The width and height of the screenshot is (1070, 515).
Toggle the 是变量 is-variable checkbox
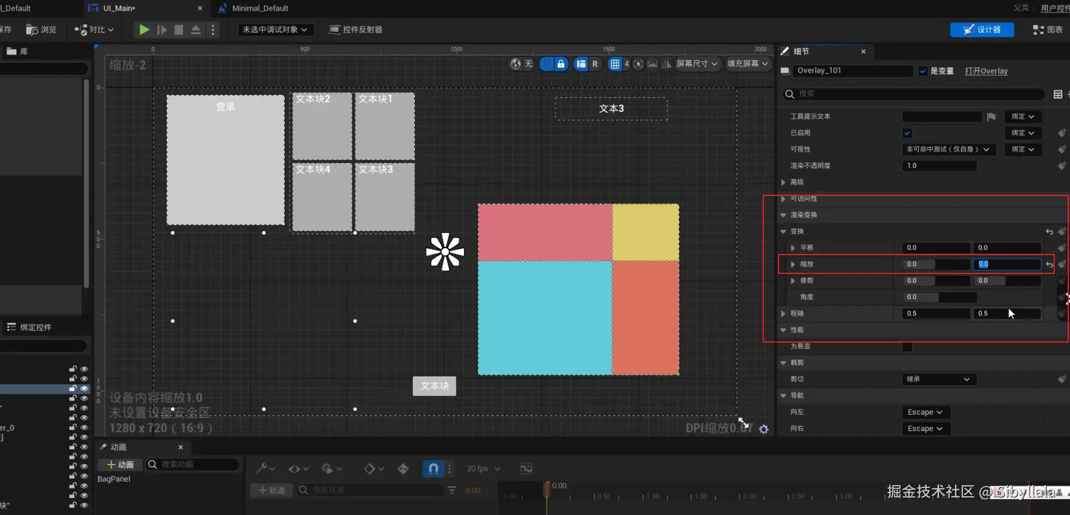tap(923, 71)
